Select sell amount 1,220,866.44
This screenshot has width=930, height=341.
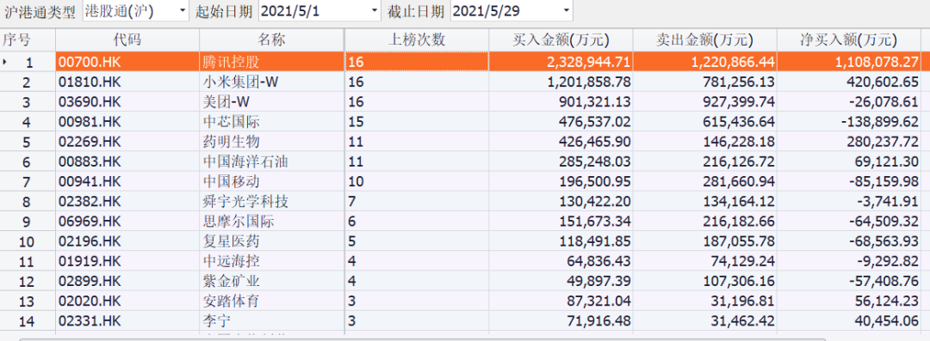point(704,62)
